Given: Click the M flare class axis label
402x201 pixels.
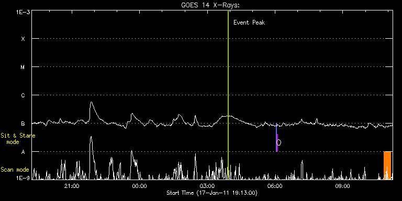Looking at the screenshot, I should point(23,67).
